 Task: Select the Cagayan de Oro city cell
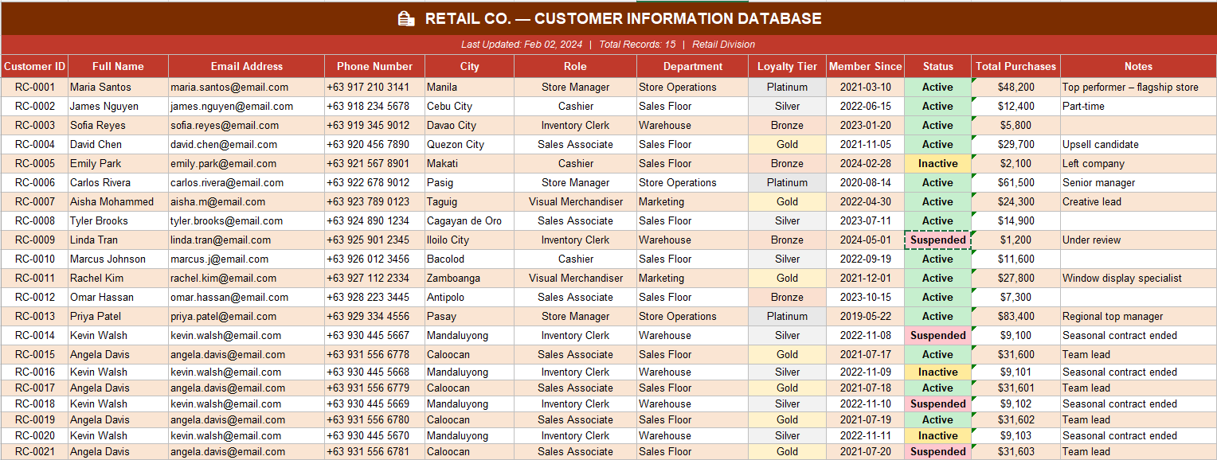click(464, 220)
